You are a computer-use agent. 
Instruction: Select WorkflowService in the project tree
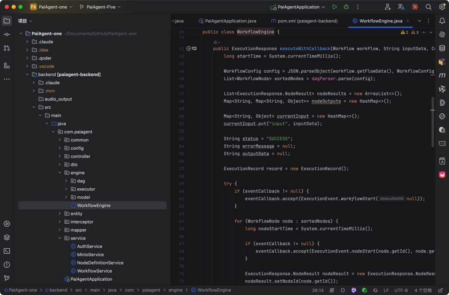click(x=94, y=271)
